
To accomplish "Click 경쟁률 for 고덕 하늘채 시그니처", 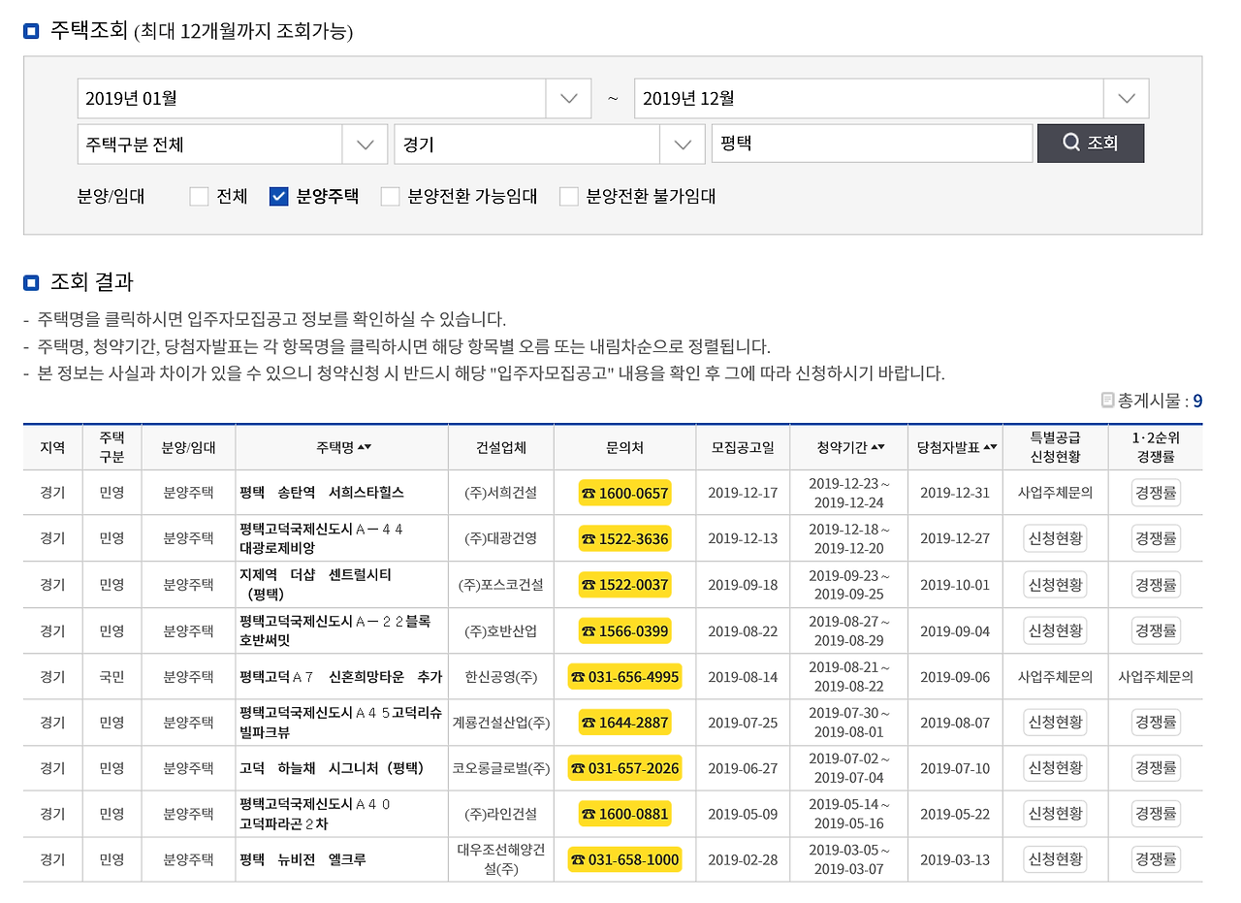I will click(x=1156, y=769).
